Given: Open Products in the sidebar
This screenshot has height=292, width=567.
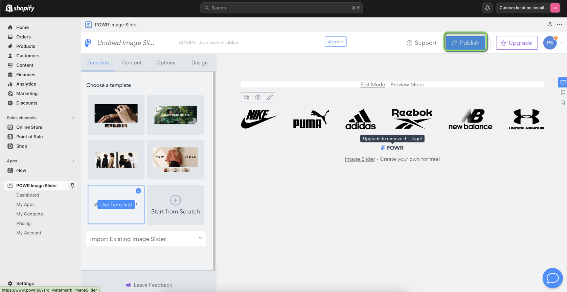Looking at the screenshot, I should 26,46.
